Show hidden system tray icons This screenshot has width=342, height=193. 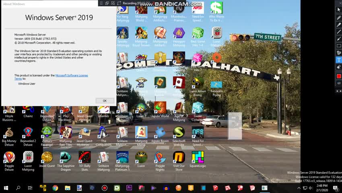tap(299, 188)
